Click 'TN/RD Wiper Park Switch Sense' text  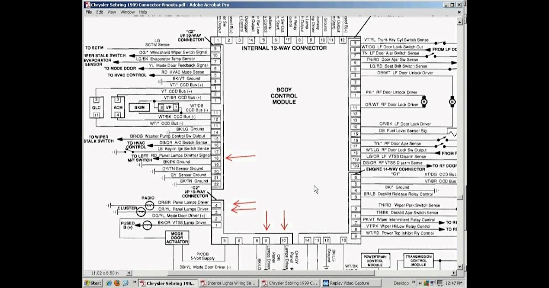tap(409, 205)
